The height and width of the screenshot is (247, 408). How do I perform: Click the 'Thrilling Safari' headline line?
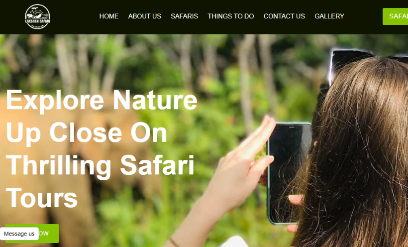click(x=100, y=165)
